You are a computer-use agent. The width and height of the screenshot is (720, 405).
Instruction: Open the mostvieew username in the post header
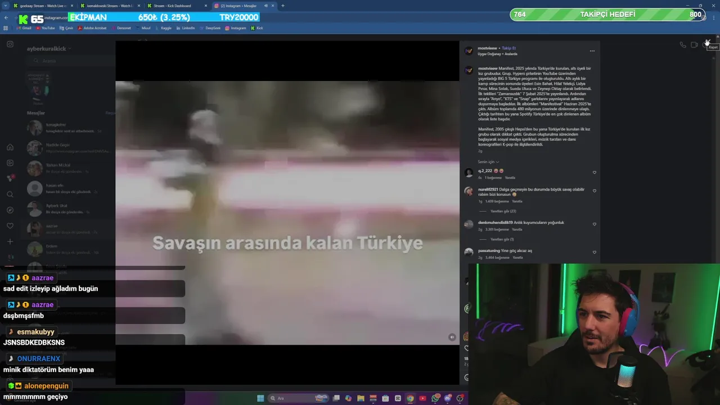click(488, 48)
